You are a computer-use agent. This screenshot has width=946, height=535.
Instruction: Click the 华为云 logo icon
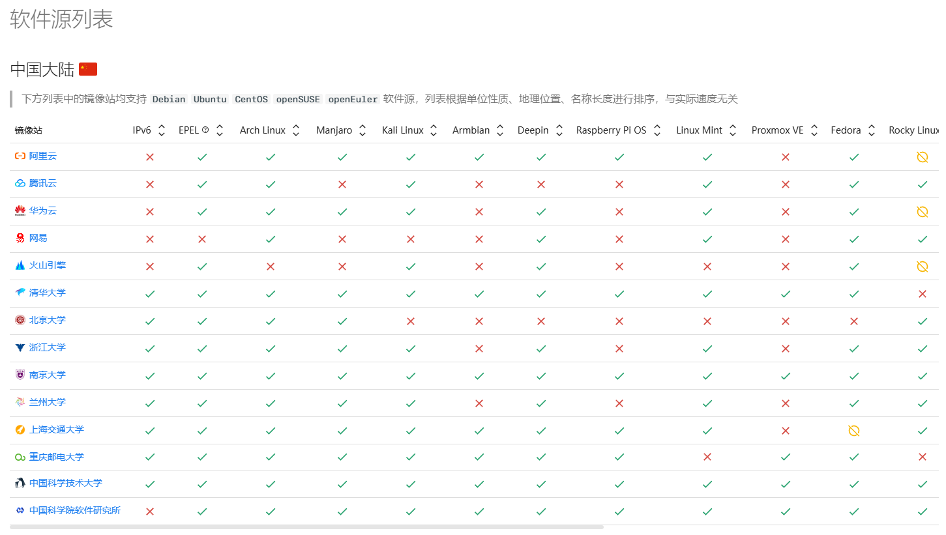[x=20, y=211]
